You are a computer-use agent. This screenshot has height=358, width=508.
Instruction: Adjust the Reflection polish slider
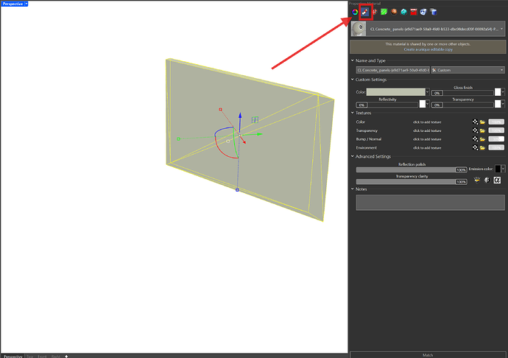click(412, 169)
